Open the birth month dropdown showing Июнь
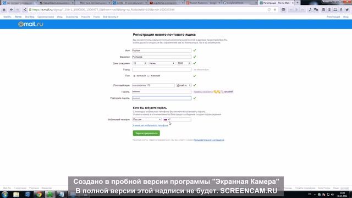The image size is (352, 198). pyautogui.click(x=162, y=63)
